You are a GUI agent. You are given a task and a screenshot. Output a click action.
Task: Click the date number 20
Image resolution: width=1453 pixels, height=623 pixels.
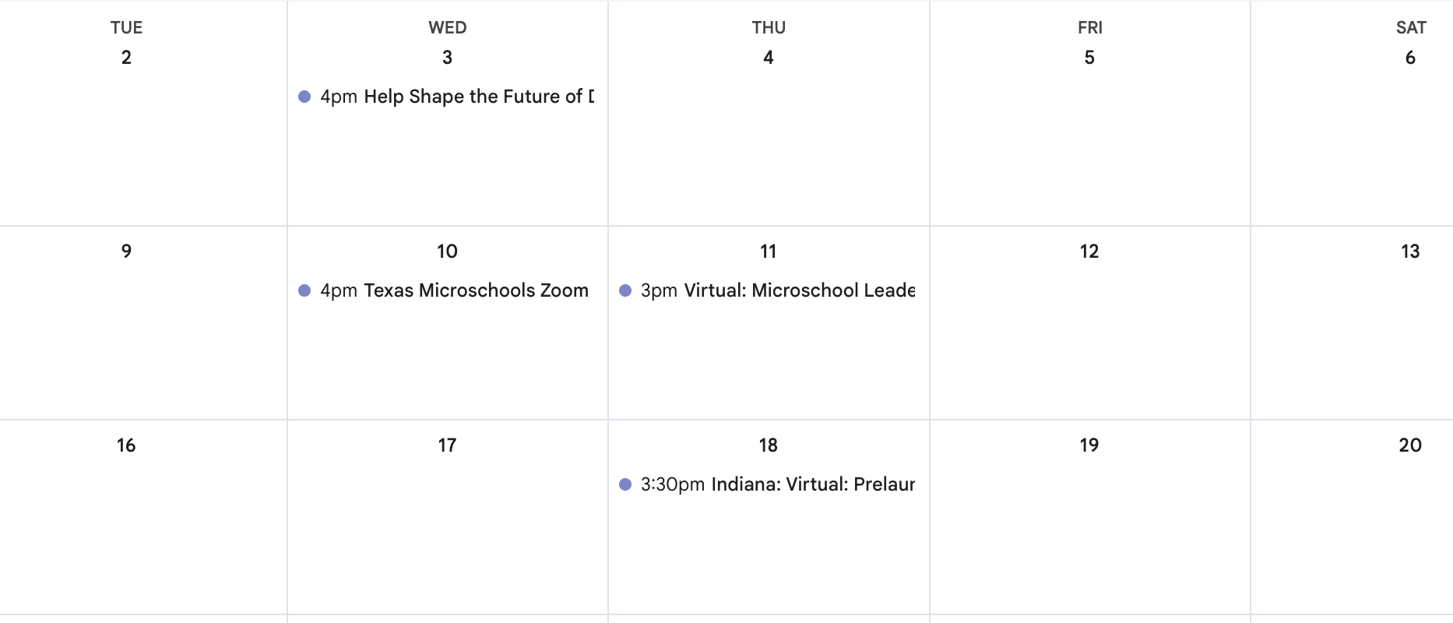[x=1410, y=445]
